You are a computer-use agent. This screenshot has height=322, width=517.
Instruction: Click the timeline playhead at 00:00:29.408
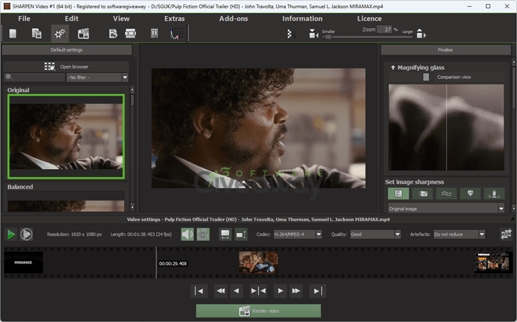(x=156, y=263)
